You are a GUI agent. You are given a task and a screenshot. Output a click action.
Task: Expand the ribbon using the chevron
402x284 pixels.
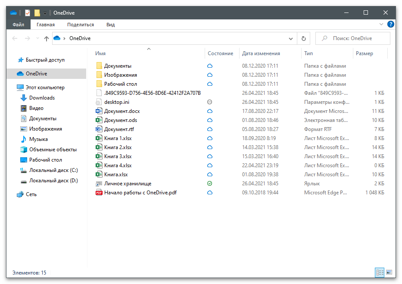(x=381, y=25)
